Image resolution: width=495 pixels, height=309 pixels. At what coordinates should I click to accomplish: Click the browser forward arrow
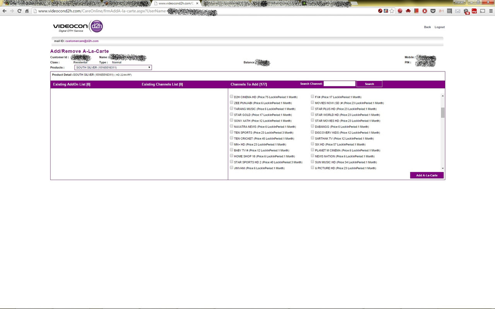(12, 11)
